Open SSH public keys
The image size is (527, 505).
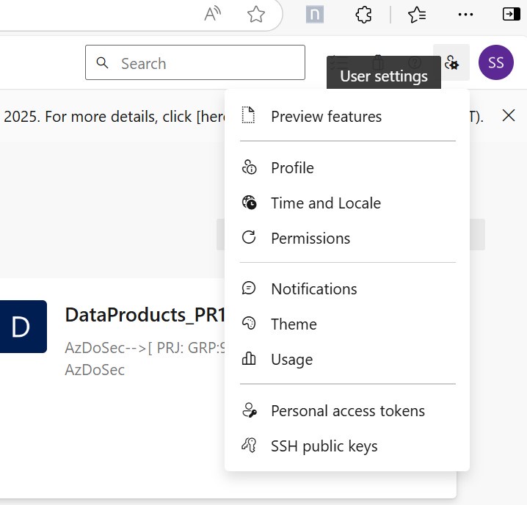click(x=347, y=446)
